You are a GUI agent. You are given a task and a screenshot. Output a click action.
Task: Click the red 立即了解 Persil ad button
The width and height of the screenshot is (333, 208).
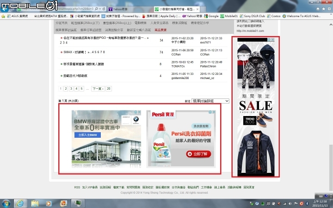(x=198, y=154)
